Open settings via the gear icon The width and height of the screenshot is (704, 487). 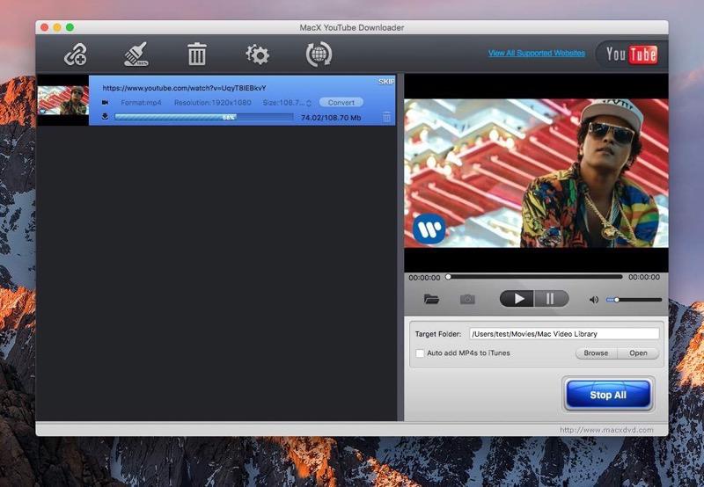[x=257, y=55]
